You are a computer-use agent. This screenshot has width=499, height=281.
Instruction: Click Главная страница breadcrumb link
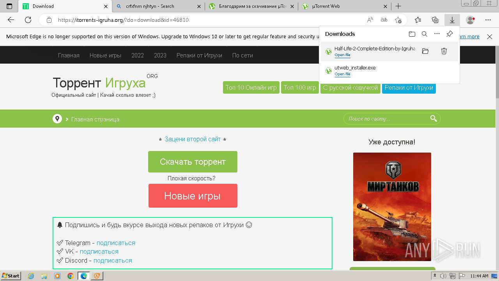tap(95, 119)
